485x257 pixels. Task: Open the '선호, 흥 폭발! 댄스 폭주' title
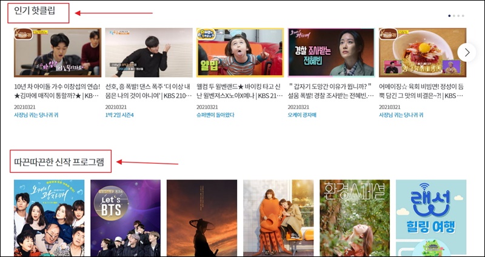tap(149, 92)
